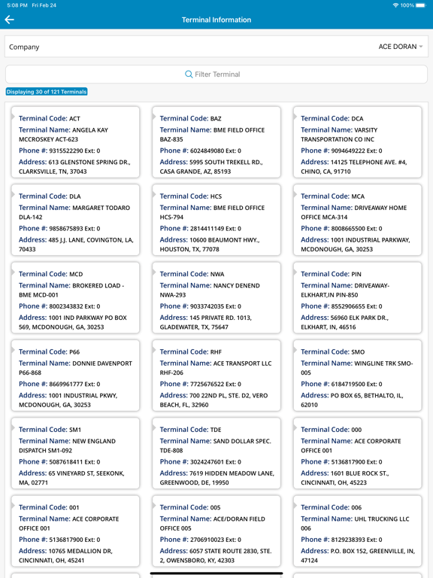Focus the Filter Terminal search field
The height and width of the screenshot is (578, 433).
(216, 74)
